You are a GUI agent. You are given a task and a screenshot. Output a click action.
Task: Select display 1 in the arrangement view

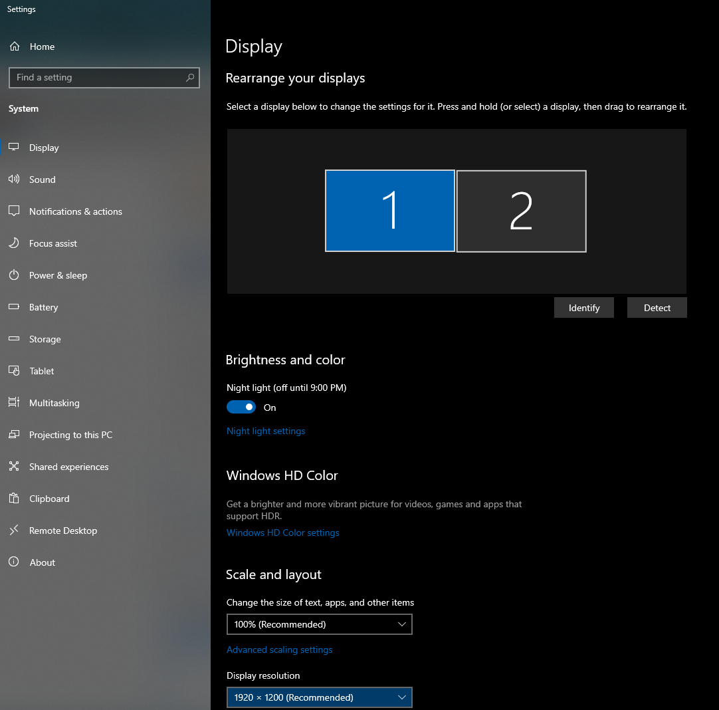coord(389,211)
